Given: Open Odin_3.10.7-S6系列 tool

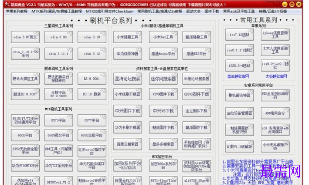Looking at the screenshot, I should (25, 53).
